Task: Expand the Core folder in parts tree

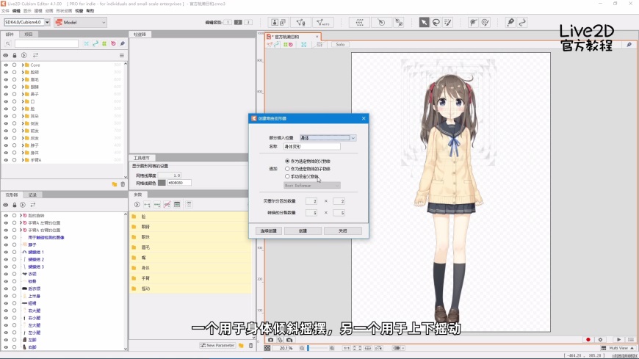Action: pos(23,65)
